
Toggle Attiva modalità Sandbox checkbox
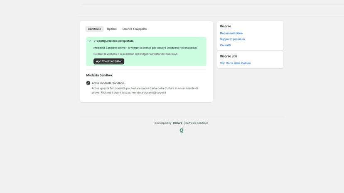88,83
